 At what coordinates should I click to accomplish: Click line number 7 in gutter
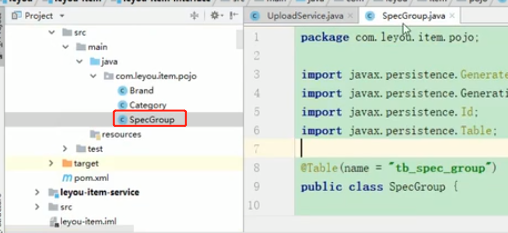coord(256,149)
